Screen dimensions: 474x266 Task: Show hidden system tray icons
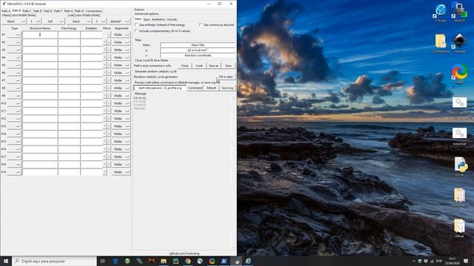point(414,261)
